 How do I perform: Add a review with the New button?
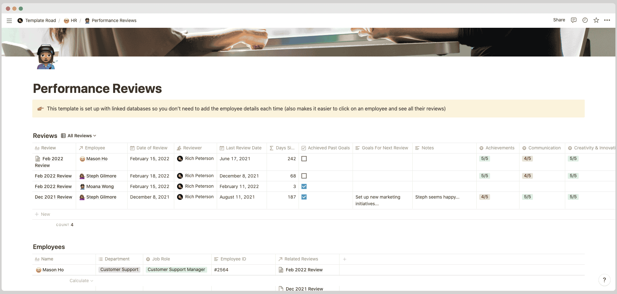click(x=43, y=214)
